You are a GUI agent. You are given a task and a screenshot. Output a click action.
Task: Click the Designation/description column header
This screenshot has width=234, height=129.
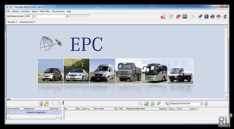[x=142, y=109]
